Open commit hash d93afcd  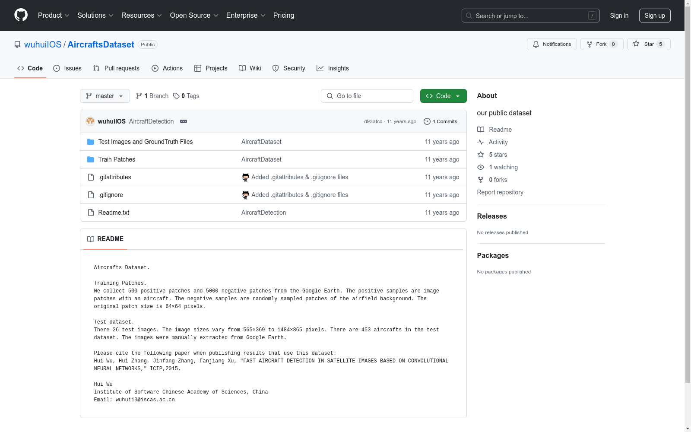pos(373,121)
